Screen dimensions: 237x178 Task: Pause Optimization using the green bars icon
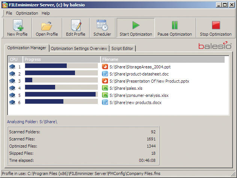(x=175, y=25)
